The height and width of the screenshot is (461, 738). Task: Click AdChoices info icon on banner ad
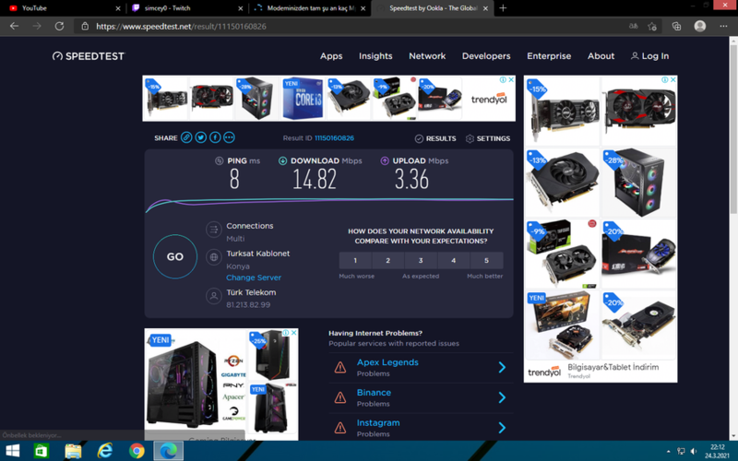coord(503,79)
